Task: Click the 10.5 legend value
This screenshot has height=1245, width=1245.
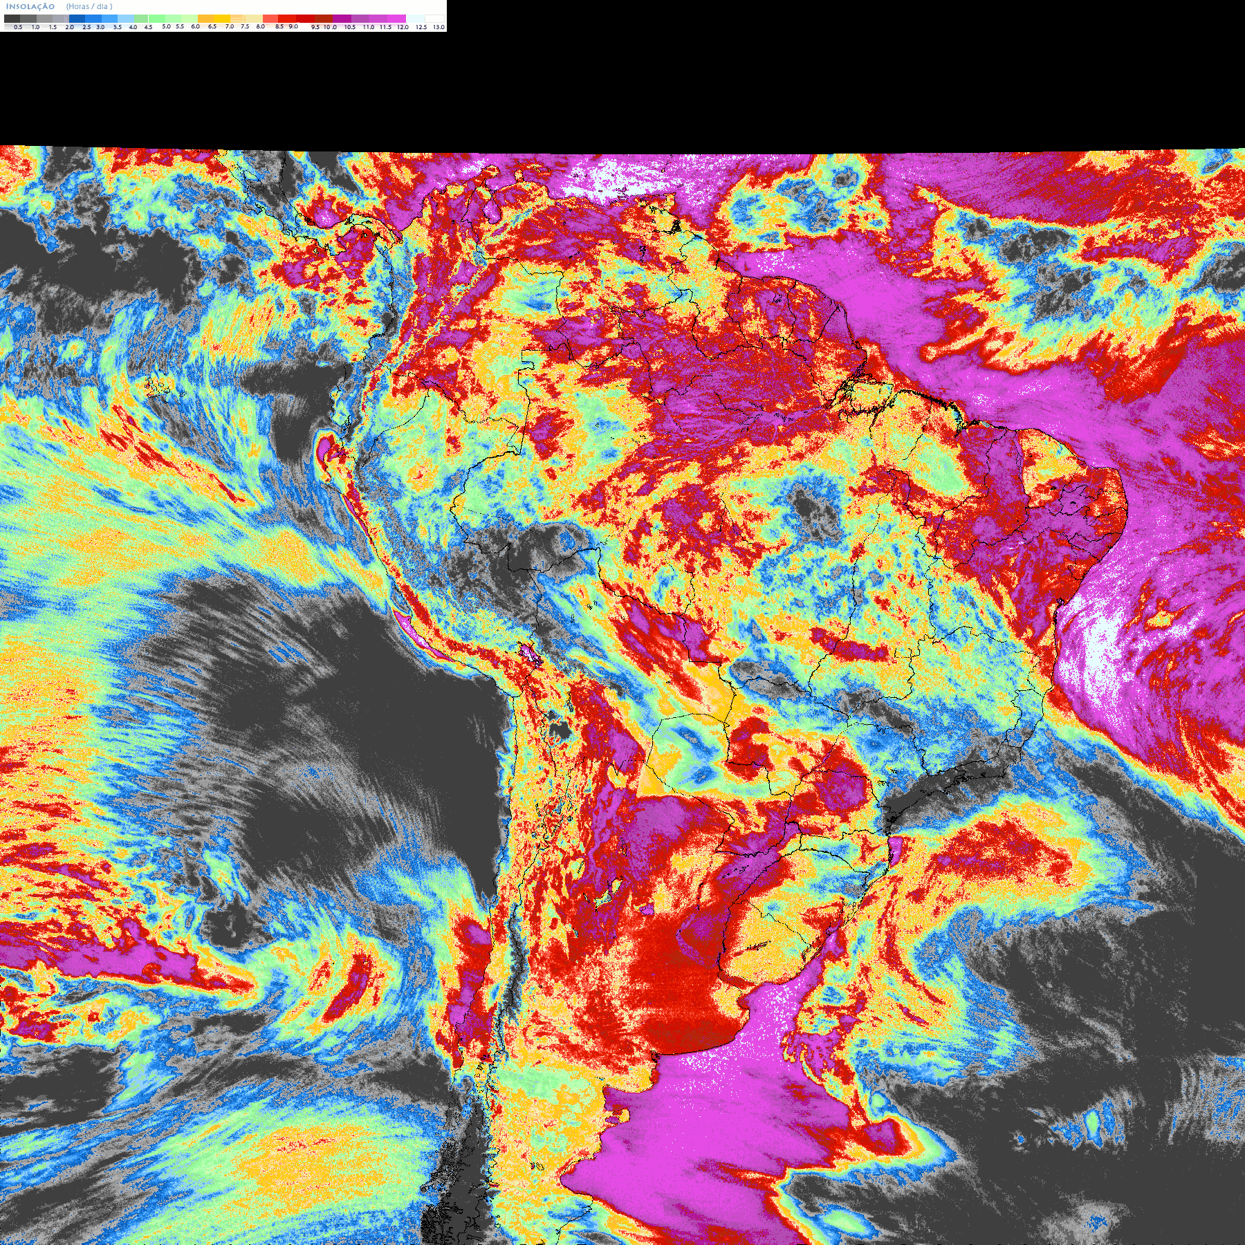Action: (350, 27)
